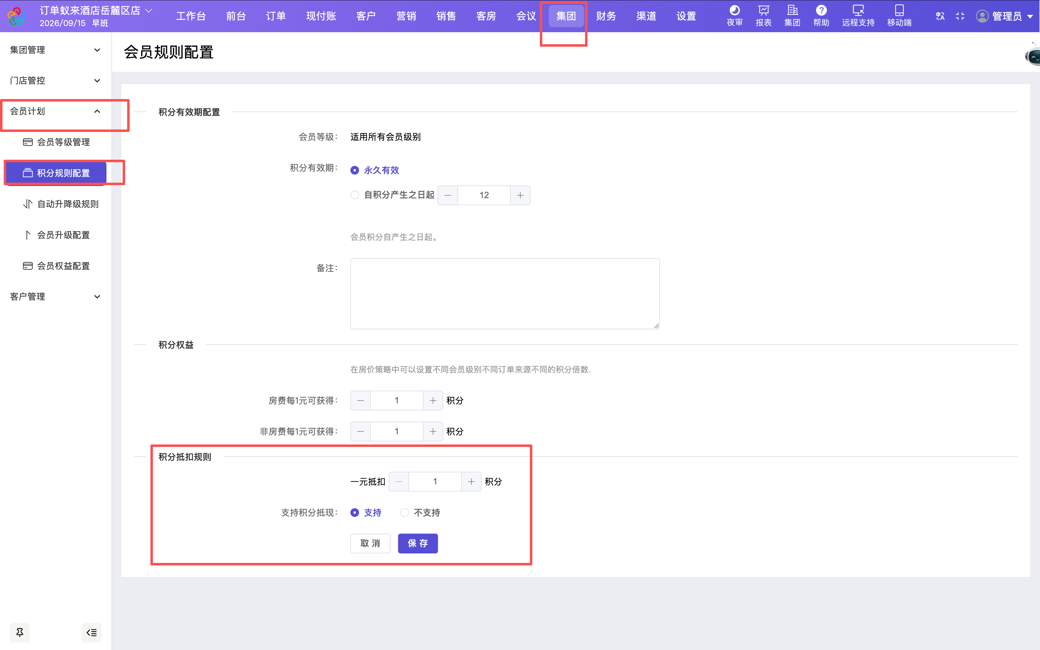Open the 报表 reports icon
Screen dimensions: 1040x650
pyautogui.click(x=763, y=16)
